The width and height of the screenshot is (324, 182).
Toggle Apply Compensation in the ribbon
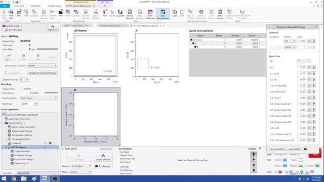click(163, 14)
